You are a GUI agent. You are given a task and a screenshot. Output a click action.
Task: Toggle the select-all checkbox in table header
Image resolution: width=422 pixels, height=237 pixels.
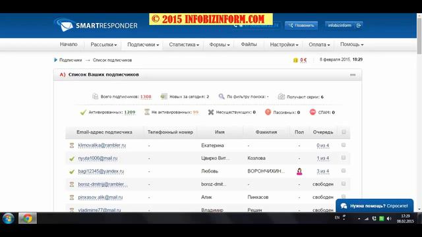point(344,132)
